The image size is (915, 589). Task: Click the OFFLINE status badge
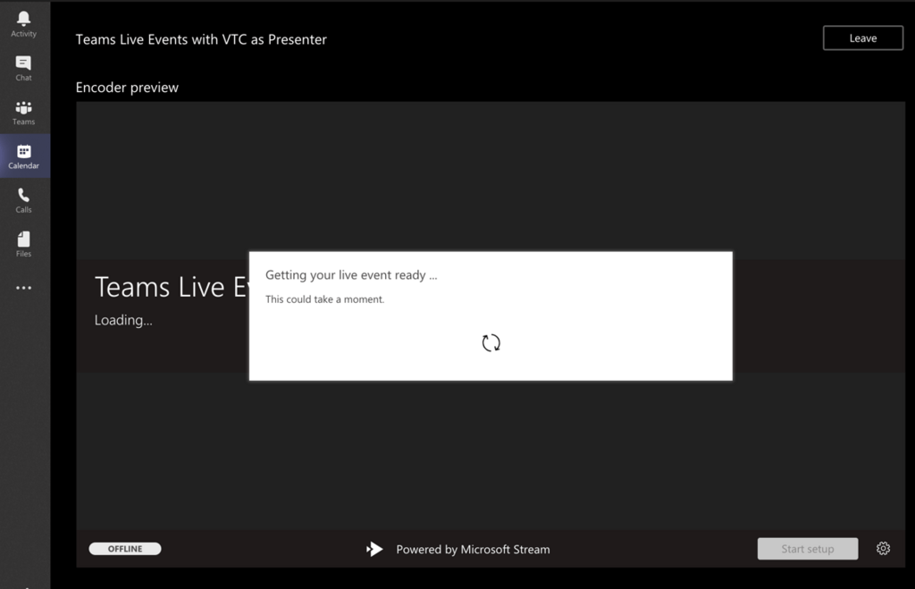click(124, 549)
